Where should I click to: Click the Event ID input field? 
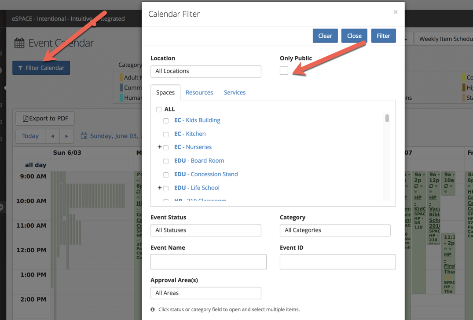click(x=337, y=262)
